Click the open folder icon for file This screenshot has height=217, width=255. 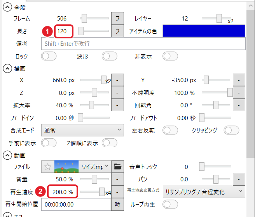point(117,167)
